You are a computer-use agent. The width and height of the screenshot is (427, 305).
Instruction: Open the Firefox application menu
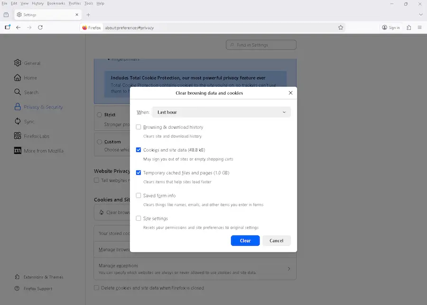[420, 27]
